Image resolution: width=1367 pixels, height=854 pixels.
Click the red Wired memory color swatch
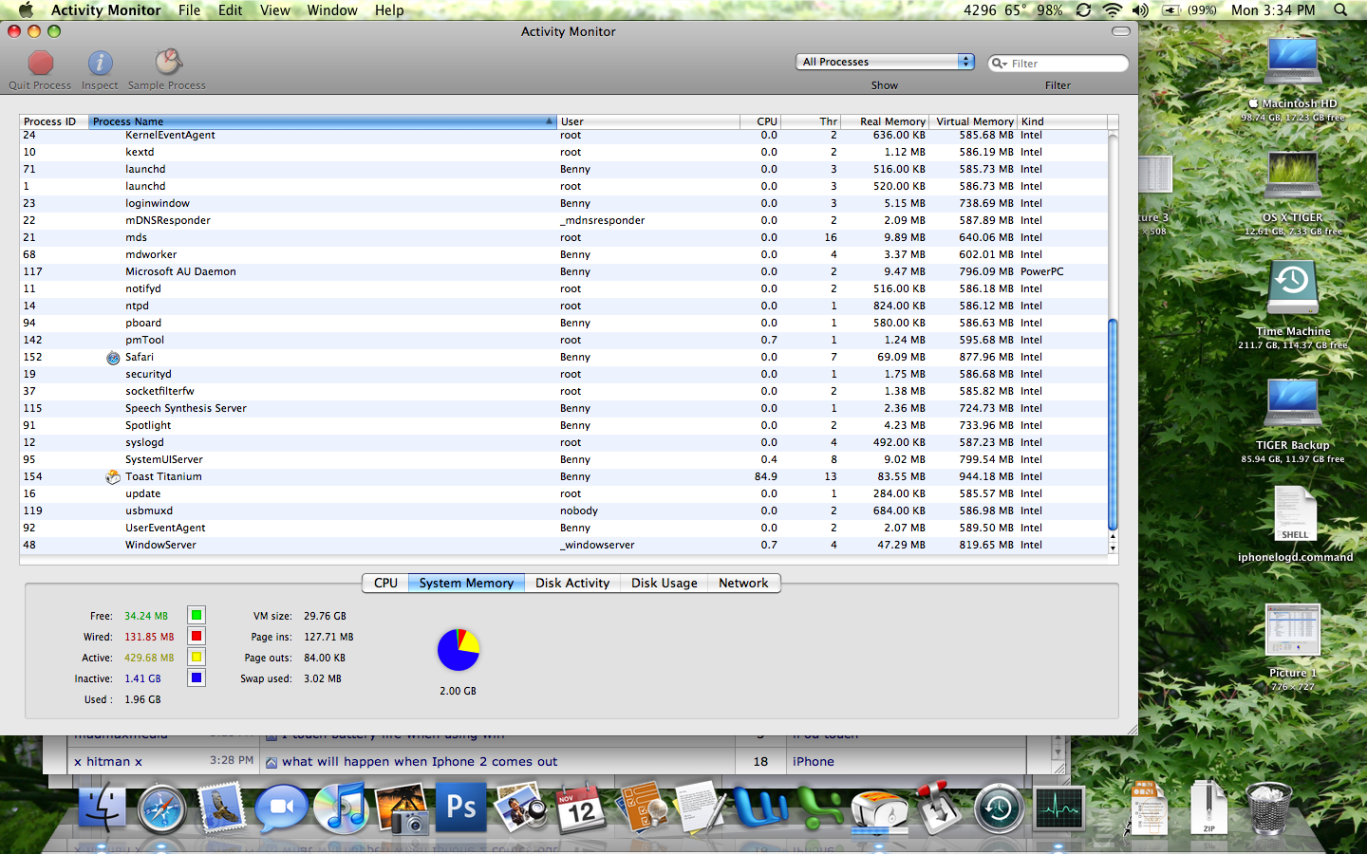tap(197, 636)
